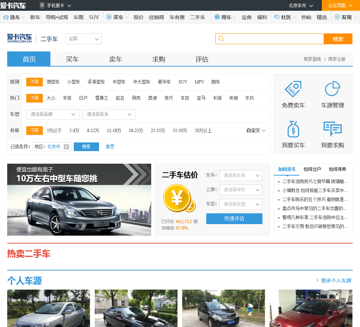Expand the 论坛导航 menu
Screen dimensions: 360x327
click(341, 5)
